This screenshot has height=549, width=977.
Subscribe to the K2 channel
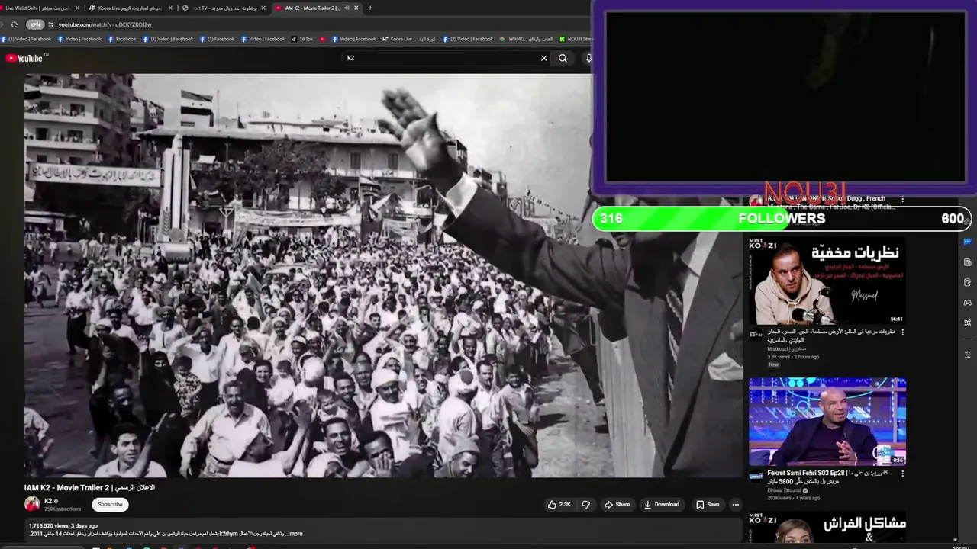pyautogui.click(x=110, y=504)
